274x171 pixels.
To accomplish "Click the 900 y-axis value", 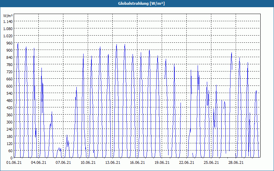I will [x=10, y=50].
